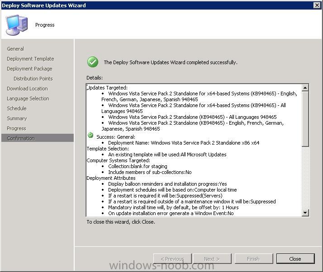Select the Summary step in sidebar
This screenshot has width=323, height=272.
17,118
